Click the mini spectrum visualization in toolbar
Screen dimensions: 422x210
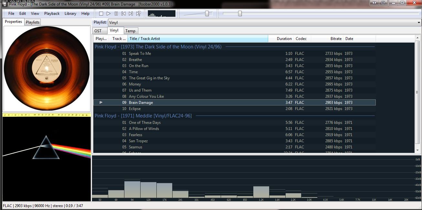pos(162,14)
